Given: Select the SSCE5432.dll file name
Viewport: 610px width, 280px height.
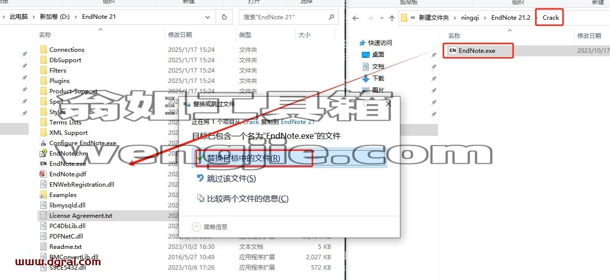Looking at the screenshot, I should [x=67, y=267].
